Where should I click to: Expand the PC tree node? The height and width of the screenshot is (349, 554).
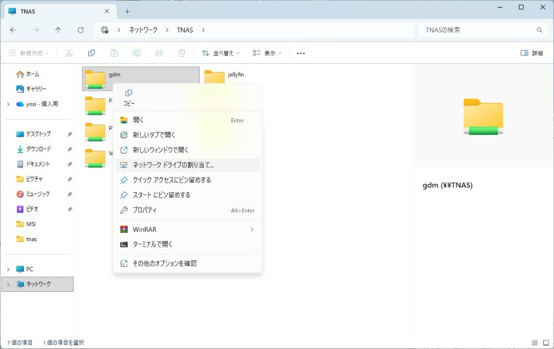coord(8,269)
